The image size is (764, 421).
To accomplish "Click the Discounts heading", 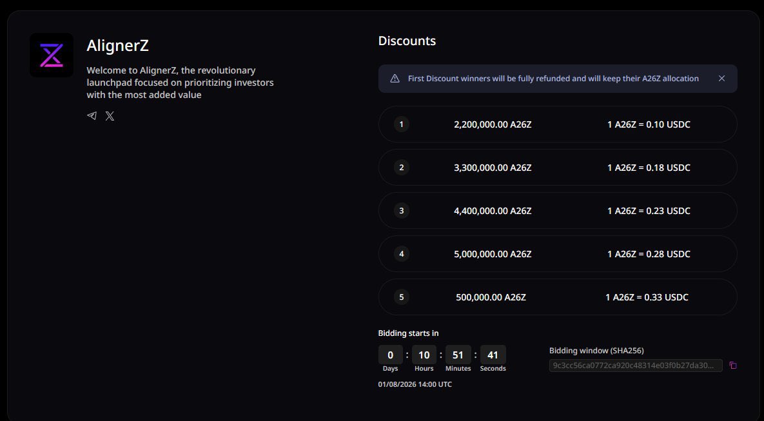I will [x=407, y=41].
